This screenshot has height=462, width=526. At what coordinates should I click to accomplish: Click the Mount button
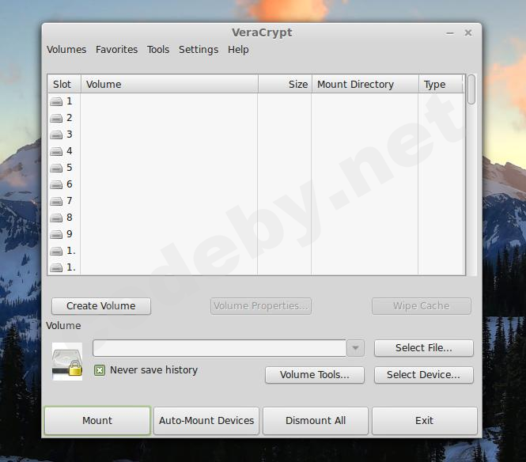coord(97,421)
